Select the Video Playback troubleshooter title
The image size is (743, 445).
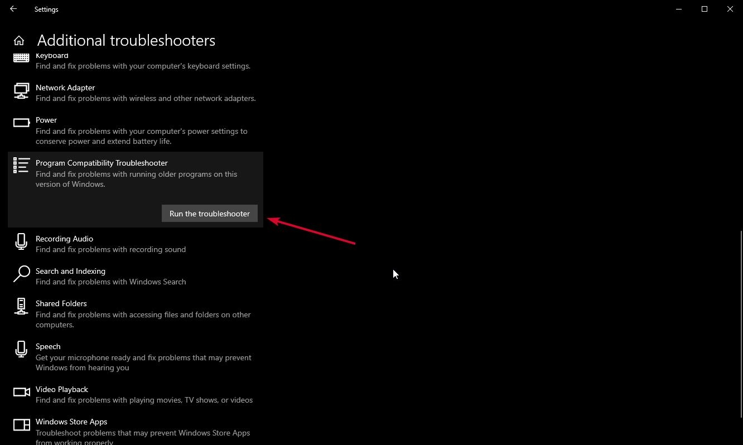tap(62, 389)
